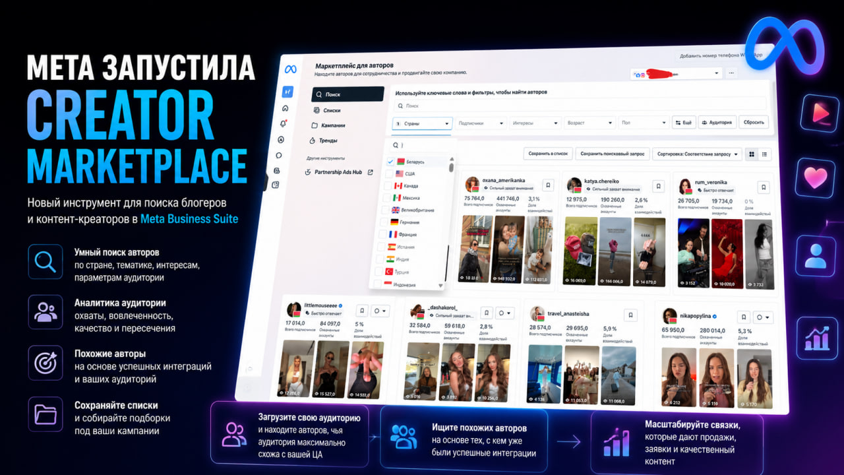Image resolution: width=844 pixels, height=475 pixels.
Task: Check the Испания country checkbox
Action: pos(380,247)
